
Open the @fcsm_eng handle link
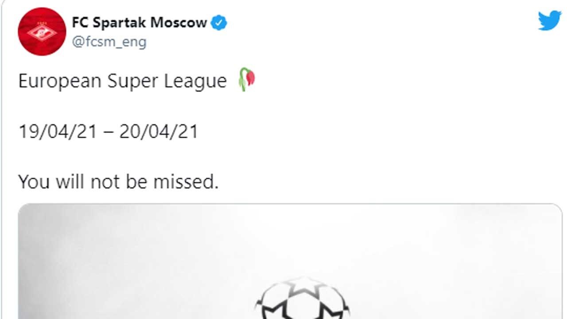109,42
